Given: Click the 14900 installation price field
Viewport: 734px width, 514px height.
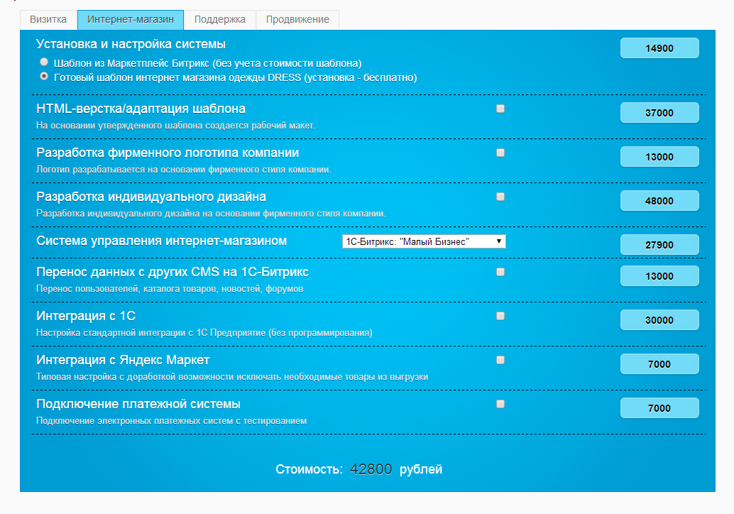Looking at the screenshot, I should click(x=659, y=48).
